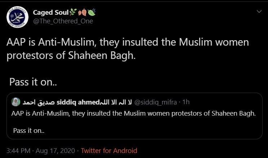The image size is (268, 158).
Task: Open the tweet options chevron menu
Action: (259, 12)
